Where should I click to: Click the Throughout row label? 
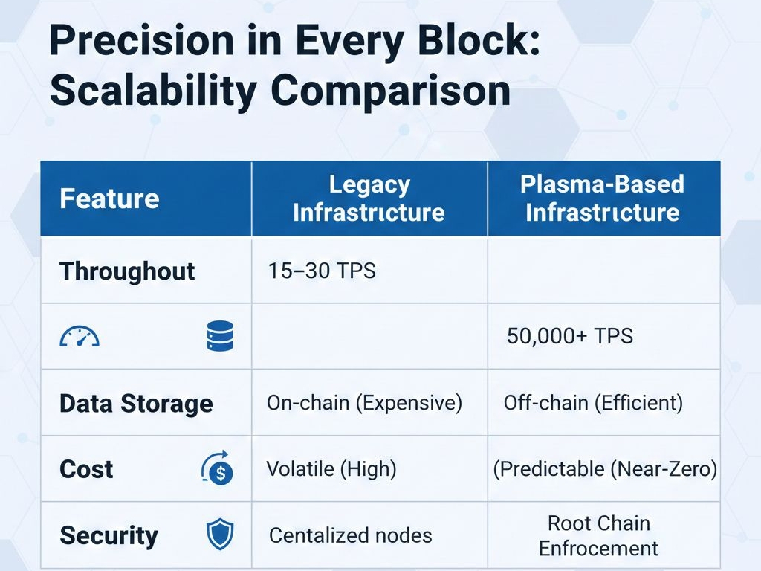pos(127,271)
